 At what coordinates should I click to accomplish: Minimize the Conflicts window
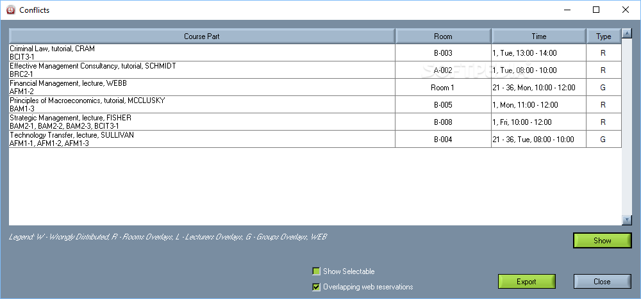click(567, 10)
